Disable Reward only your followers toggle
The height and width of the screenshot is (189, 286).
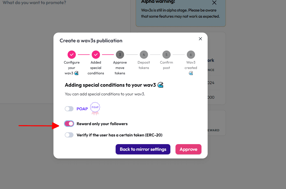[69, 124]
